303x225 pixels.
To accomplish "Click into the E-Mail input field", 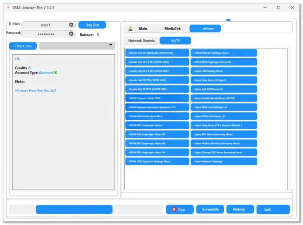I will [48, 25].
